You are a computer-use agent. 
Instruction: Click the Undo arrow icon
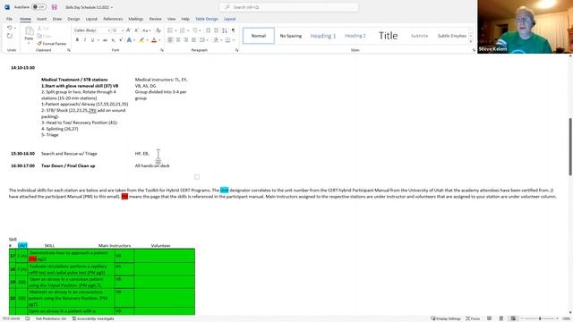[10, 28]
